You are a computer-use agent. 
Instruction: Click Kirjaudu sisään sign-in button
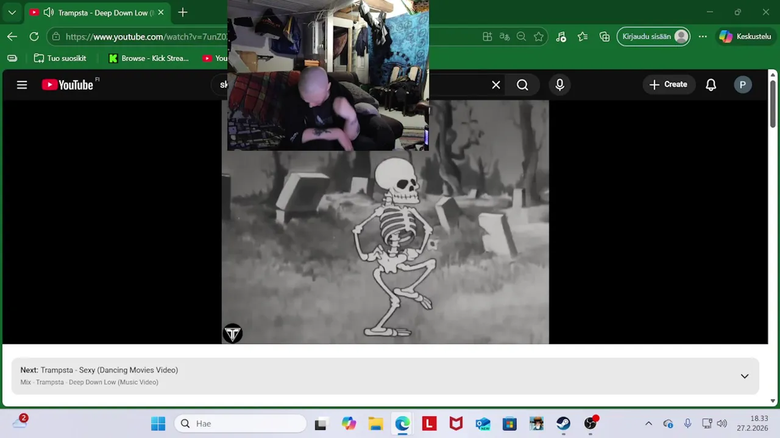click(x=654, y=36)
